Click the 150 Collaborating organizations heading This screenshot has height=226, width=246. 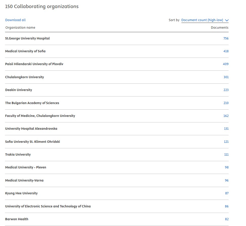42,6
